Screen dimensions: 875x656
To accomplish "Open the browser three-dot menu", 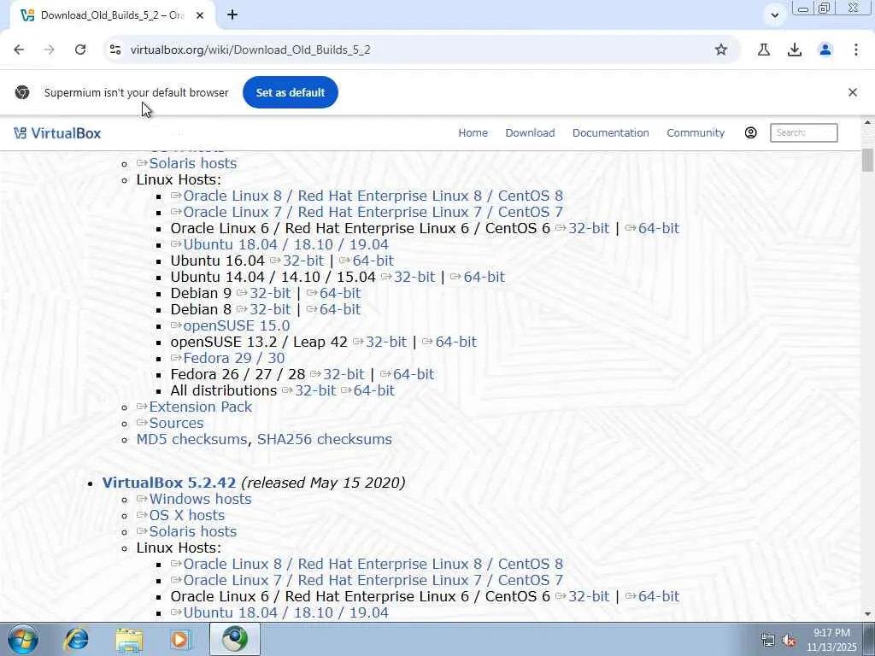I will coord(856,50).
